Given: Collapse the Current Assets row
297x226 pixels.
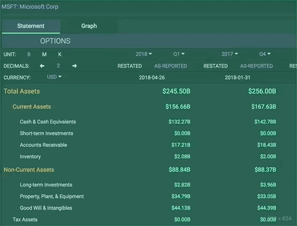Looking at the screenshot, I should point(32,107).
